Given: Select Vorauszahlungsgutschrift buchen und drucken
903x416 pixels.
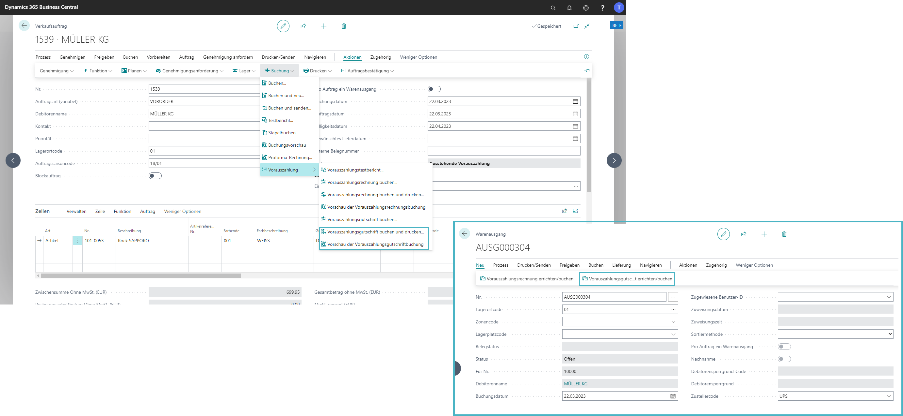Looking at the screenshot, I should [x=375, y=231].
